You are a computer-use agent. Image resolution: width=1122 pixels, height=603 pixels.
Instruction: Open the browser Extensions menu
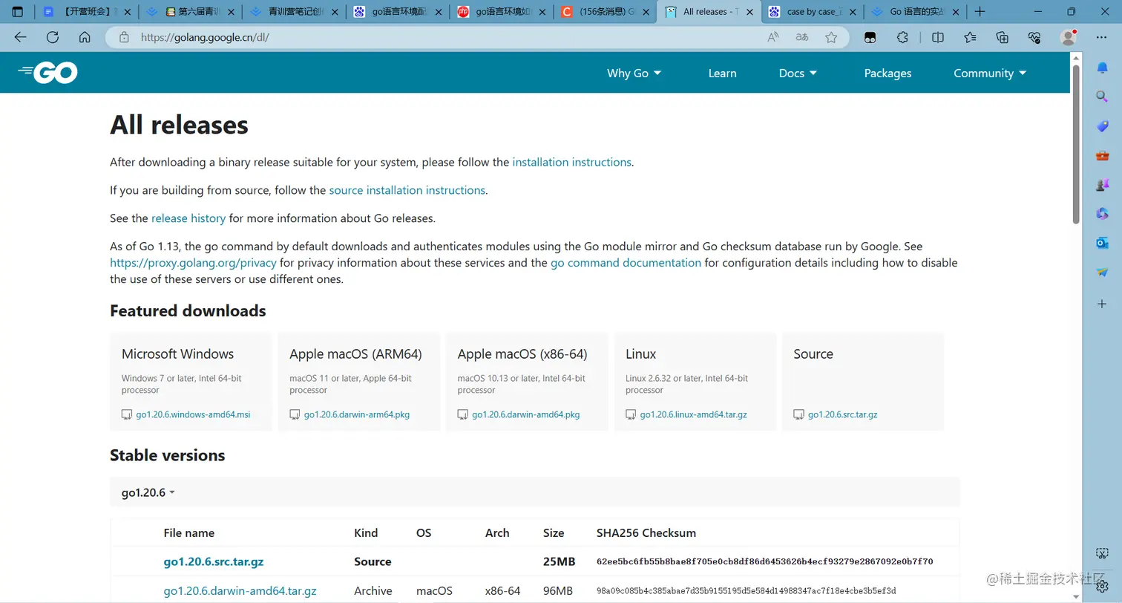point(903,37)
